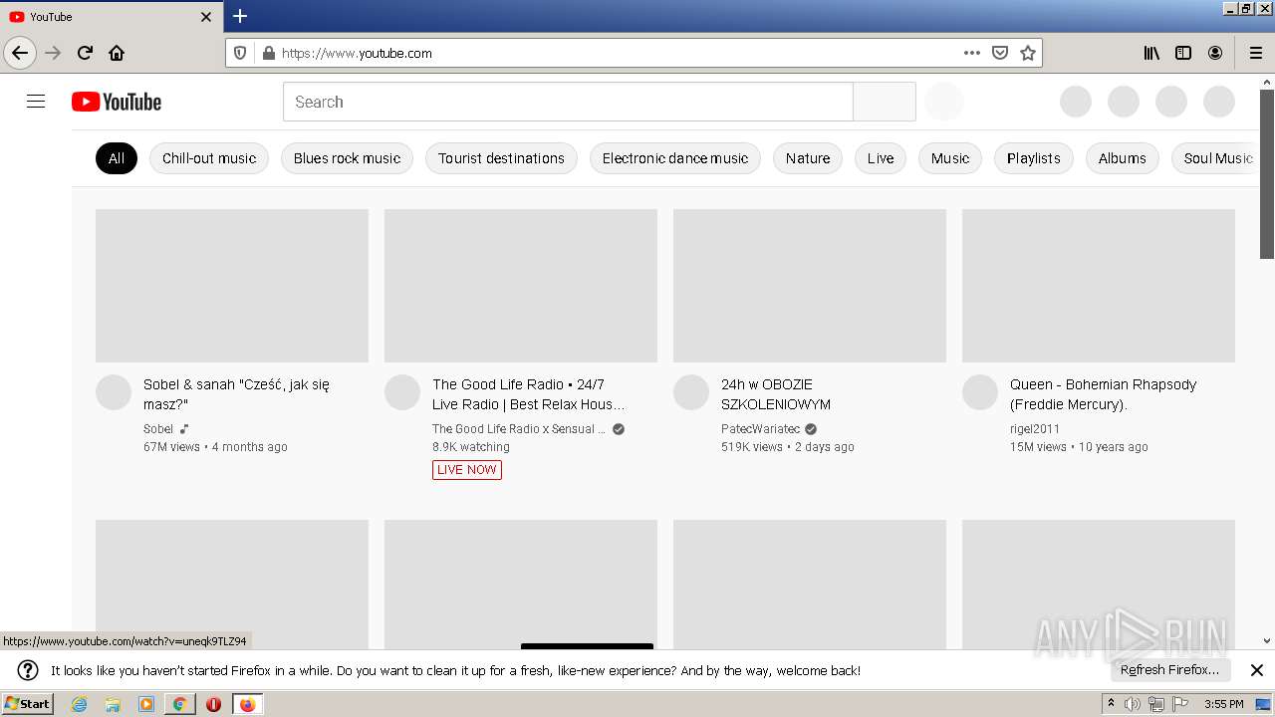
Task: Open The Good Life Radio thumbnail
Action: coord(521,286)
